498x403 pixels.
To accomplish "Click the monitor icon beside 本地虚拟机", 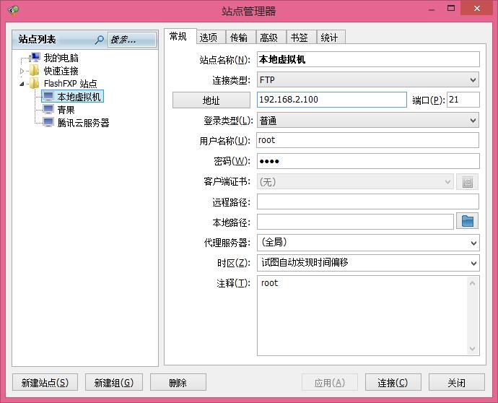I will pyautogui.click(x=48, y=96).
